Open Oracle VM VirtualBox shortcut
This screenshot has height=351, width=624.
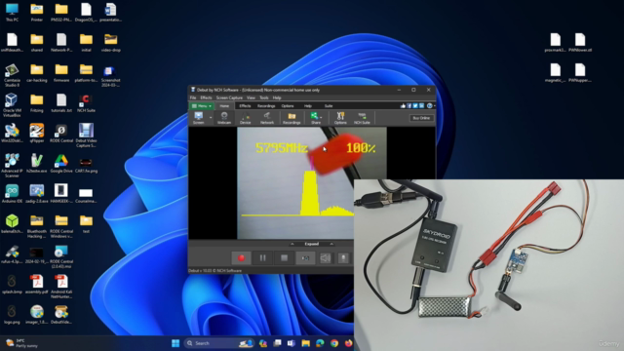pyautogui.click(x=12, y=105)
